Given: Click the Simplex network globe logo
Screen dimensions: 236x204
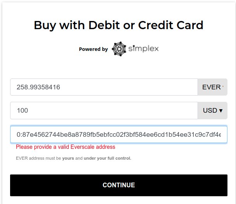Looking at the screenshot, I should coord(119,49).
